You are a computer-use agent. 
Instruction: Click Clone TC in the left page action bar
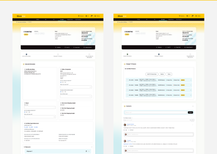coord(67,48)
